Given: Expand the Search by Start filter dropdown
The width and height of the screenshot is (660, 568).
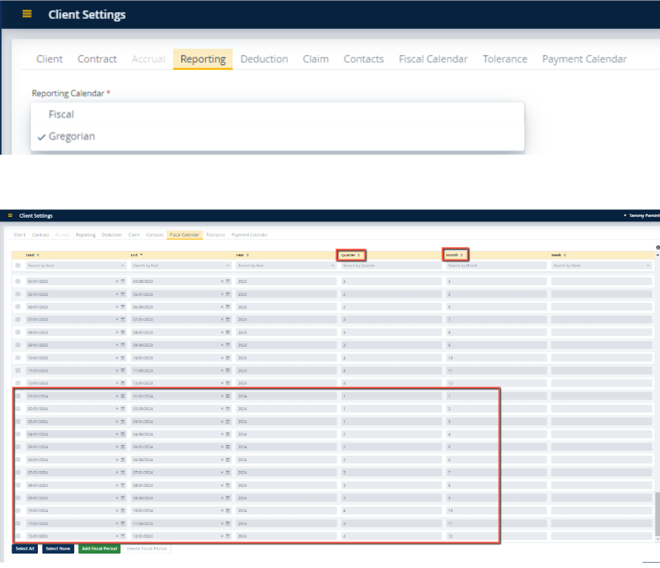Looking at the screenshot, I should [x=123, y=266].
